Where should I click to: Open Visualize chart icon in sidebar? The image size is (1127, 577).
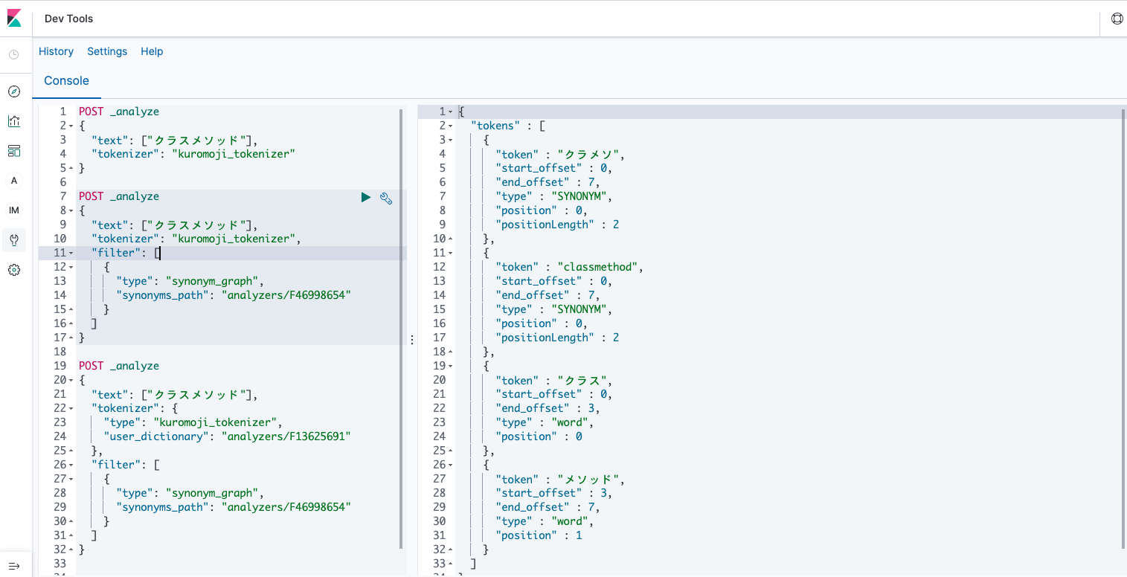[x=14, y=121]
